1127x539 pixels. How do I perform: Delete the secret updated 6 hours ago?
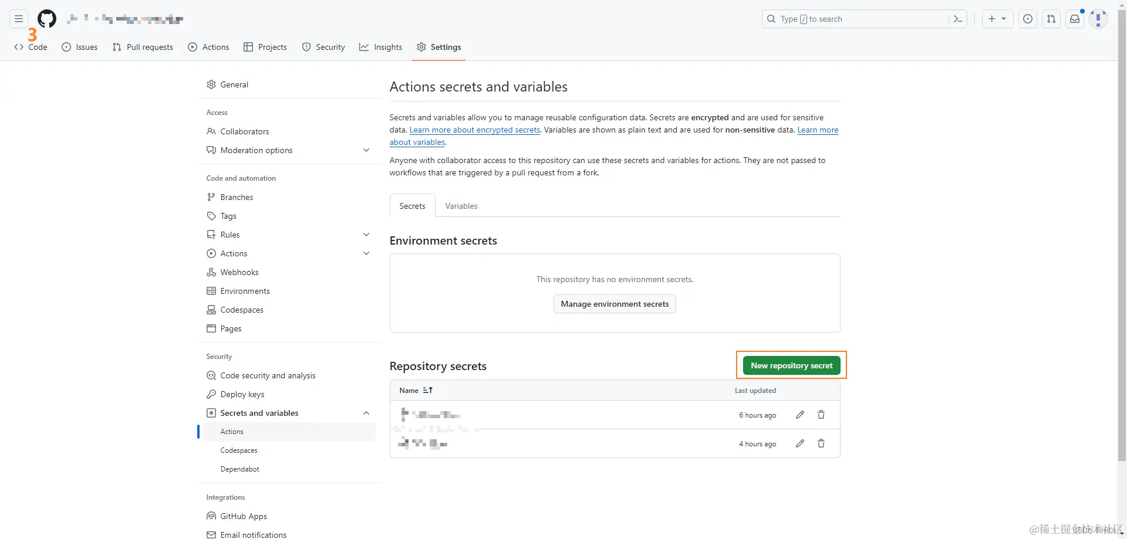[x=821, y=415]
